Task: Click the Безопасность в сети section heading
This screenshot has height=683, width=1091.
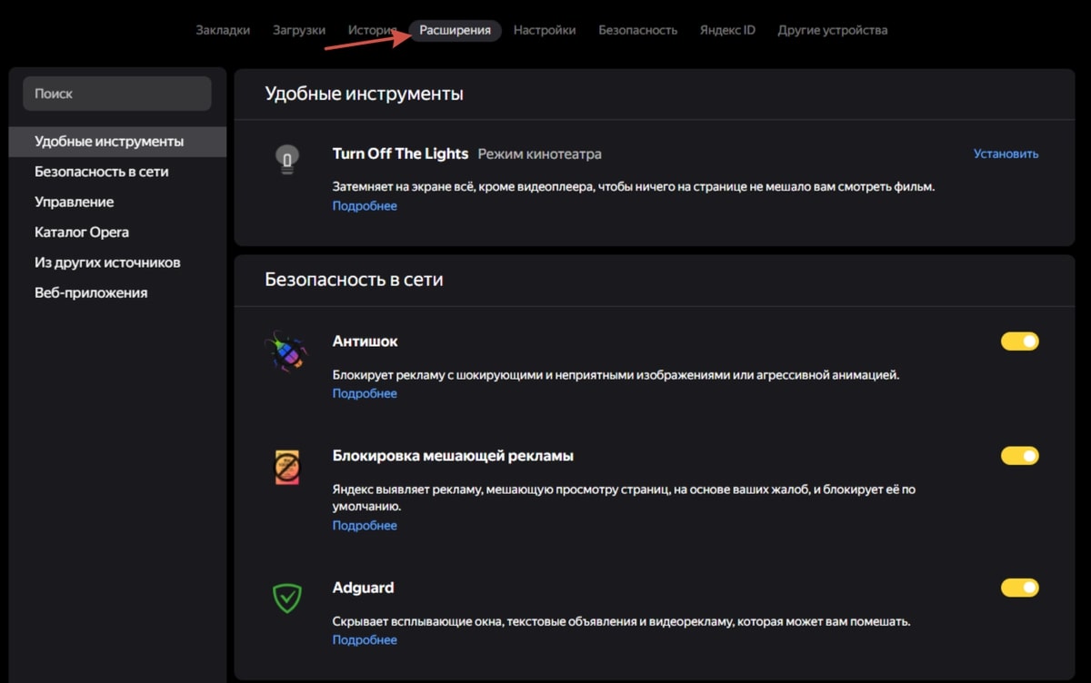Action: pyautogui.click(x=355, y=280)
